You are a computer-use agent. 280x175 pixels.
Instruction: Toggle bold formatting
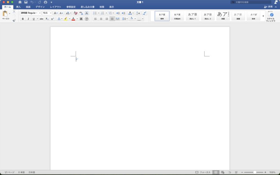click(23, 19)
